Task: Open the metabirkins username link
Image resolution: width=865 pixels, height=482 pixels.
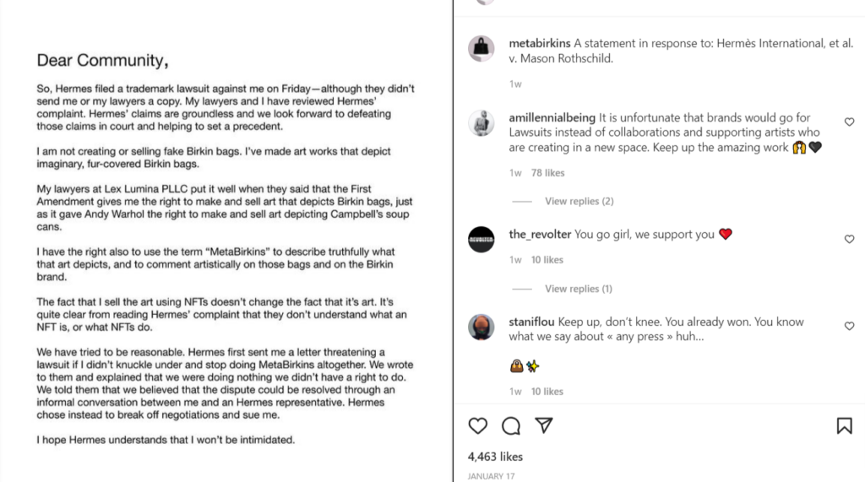Action: pyautogui.click(x=540, y=43)
